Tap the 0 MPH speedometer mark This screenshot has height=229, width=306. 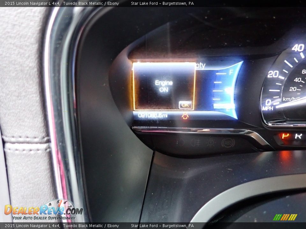(x=268, y=102)
